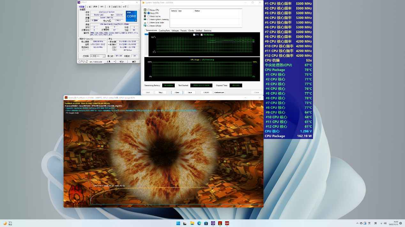Launch Microsoft Edge from taskbar
The height and width of the screenshot is (227, 405).
199,223
